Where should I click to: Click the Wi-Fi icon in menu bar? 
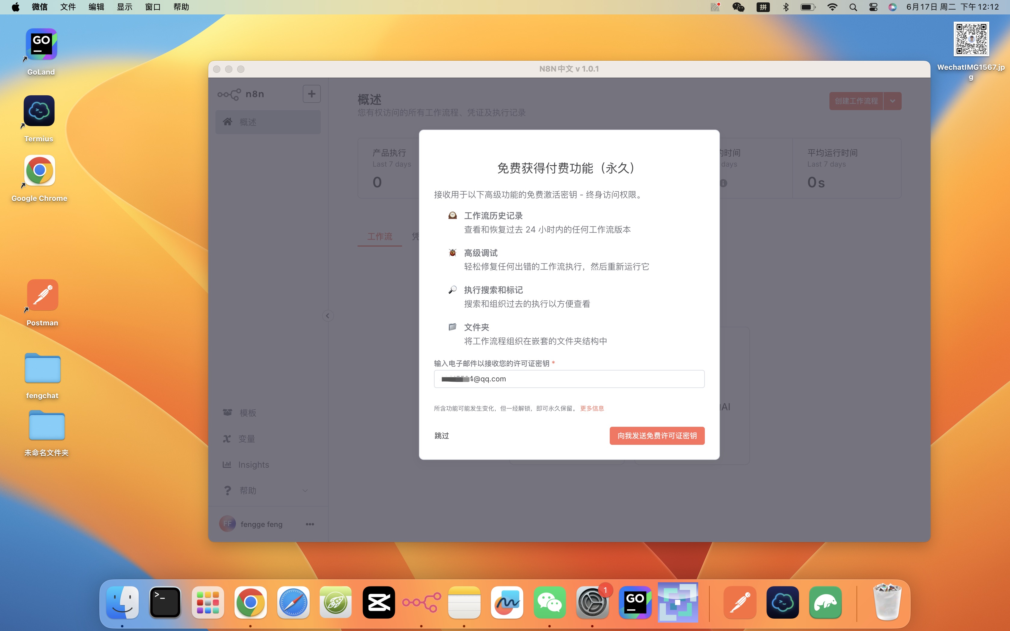pos(832,7)
